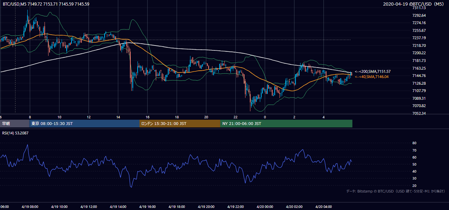Click hour label 12 under the price chart
Image resolution: width=449 pixels, height=210 pixels.
(89, 117)
